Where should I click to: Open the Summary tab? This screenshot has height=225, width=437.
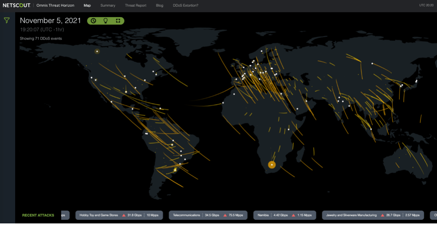[x=108, y=5]
